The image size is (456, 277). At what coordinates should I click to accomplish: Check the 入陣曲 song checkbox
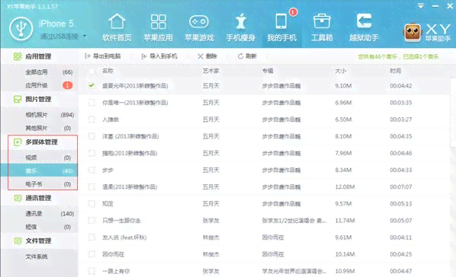(92, 119)
